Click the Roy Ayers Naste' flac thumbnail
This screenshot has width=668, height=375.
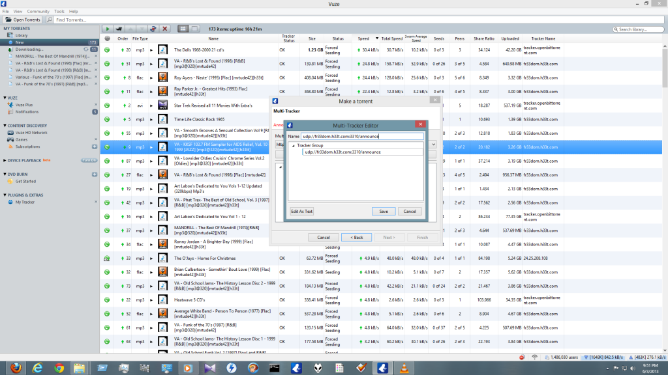pos(162,77)
